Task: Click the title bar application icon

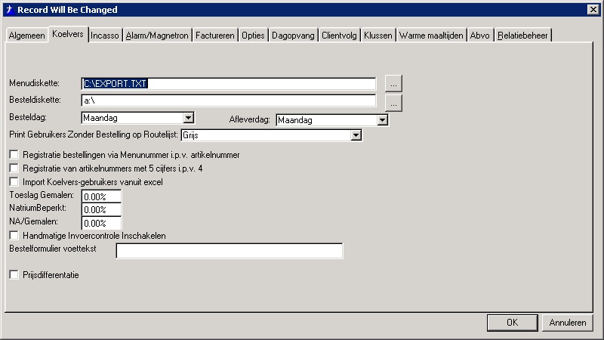Action: [x=10, y=10]
